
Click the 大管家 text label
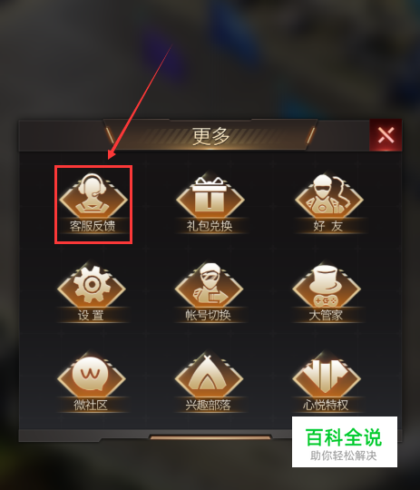point(326,315)
